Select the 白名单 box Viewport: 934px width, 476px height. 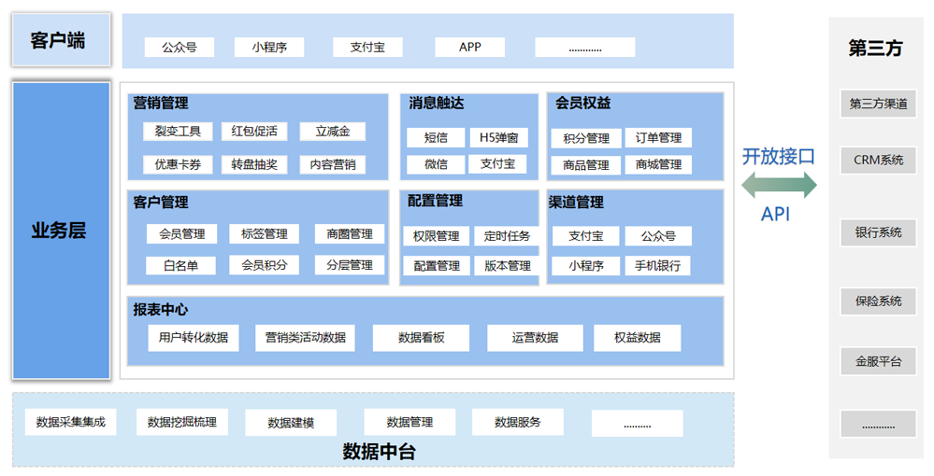180,265
